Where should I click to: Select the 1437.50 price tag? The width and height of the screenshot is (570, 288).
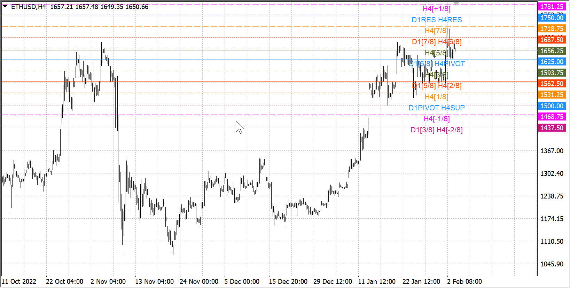click(x=552, y=128)
